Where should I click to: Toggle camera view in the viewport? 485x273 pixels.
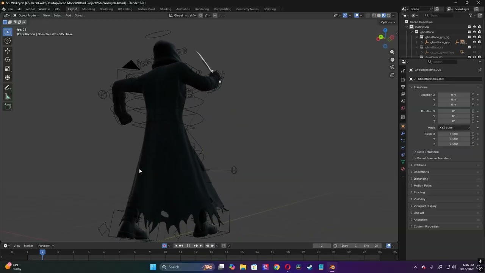[392, 67]
